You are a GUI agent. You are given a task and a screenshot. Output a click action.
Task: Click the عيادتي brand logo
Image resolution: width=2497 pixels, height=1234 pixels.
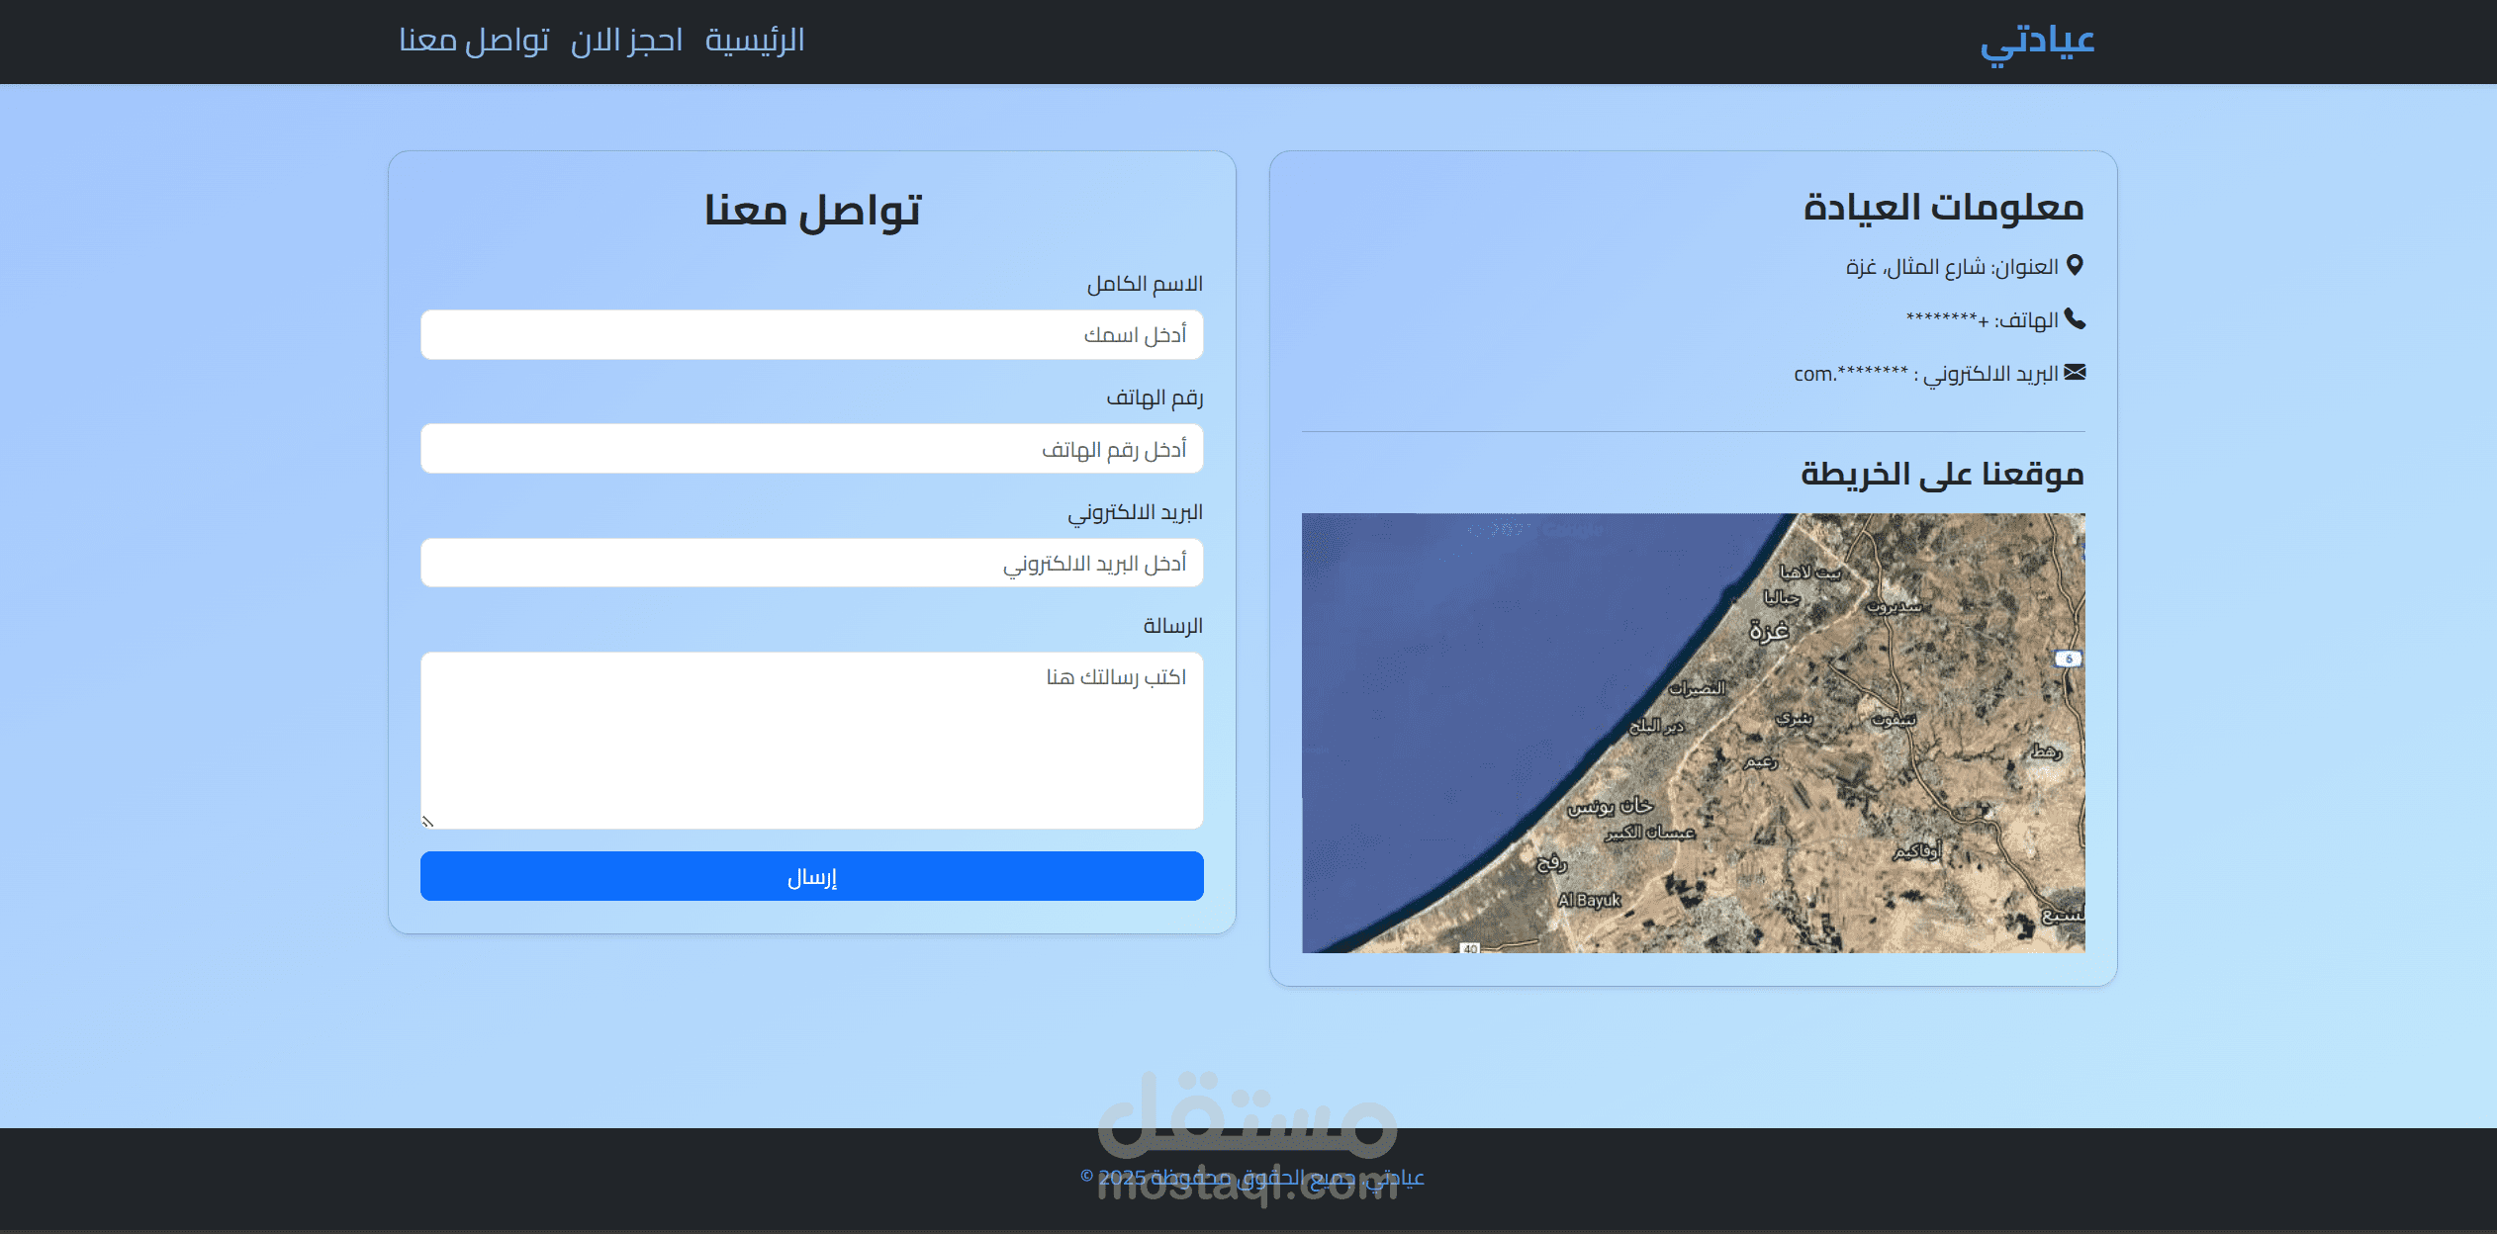(x=2037, y=42)
